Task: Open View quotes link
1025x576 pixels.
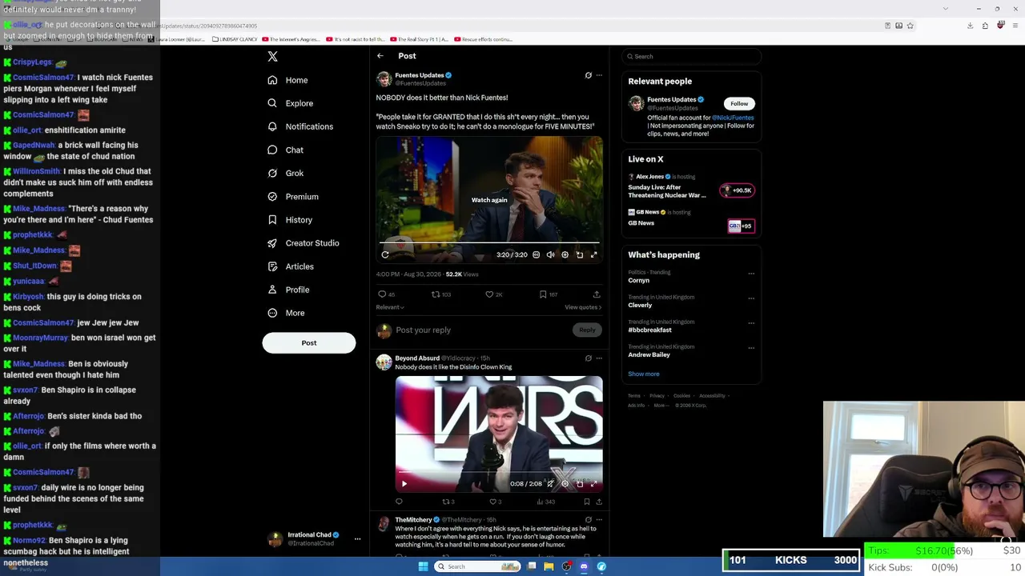Action: point(583,307)
